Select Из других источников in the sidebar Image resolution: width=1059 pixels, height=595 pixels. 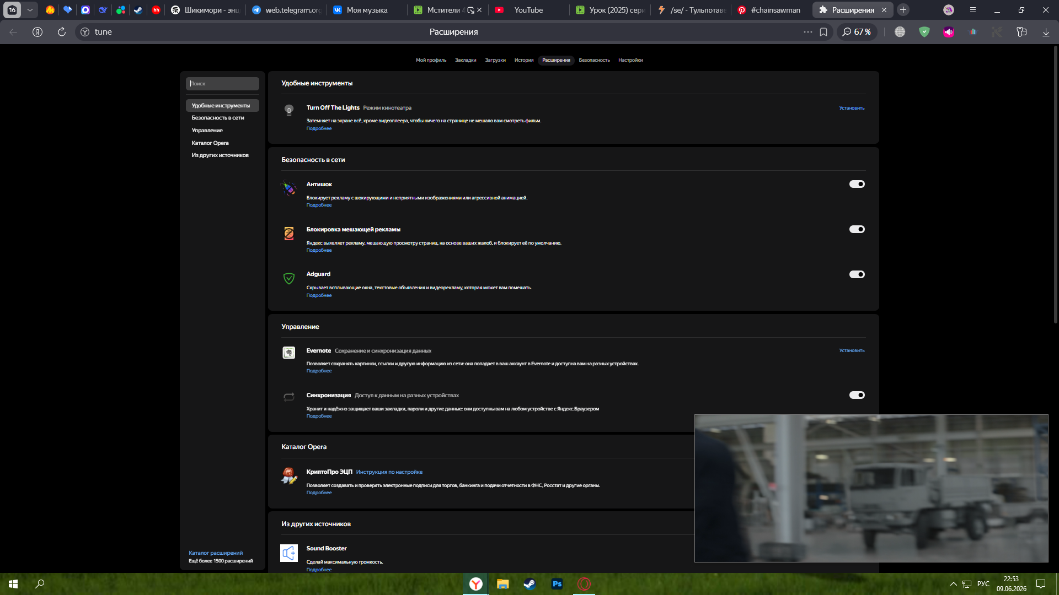[x=220, y=155]
